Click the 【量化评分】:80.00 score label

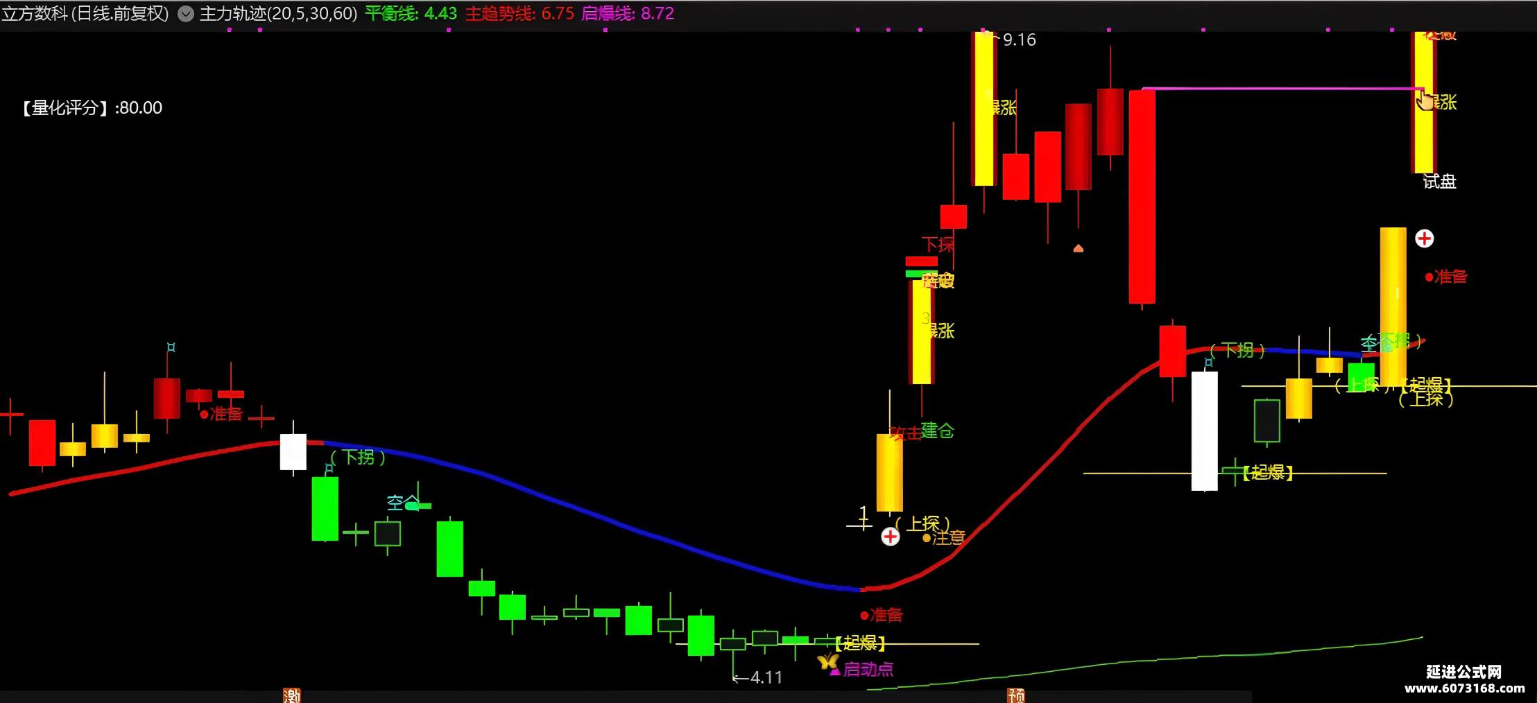[92, 108]
